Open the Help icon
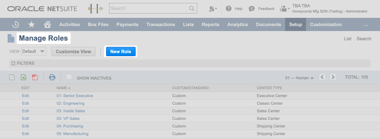Screen dimensions: 380x139 click(228, 9)
